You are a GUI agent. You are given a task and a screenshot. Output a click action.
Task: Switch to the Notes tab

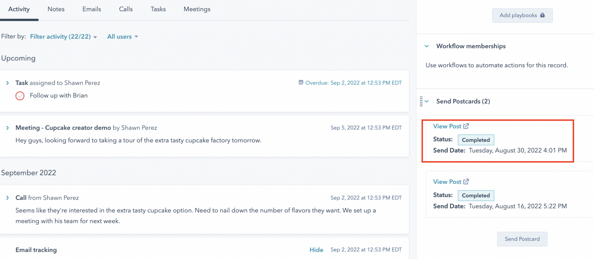[56, 9]
